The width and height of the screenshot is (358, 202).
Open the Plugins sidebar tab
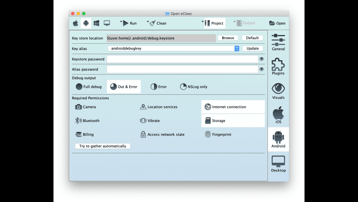click(278, 66)
